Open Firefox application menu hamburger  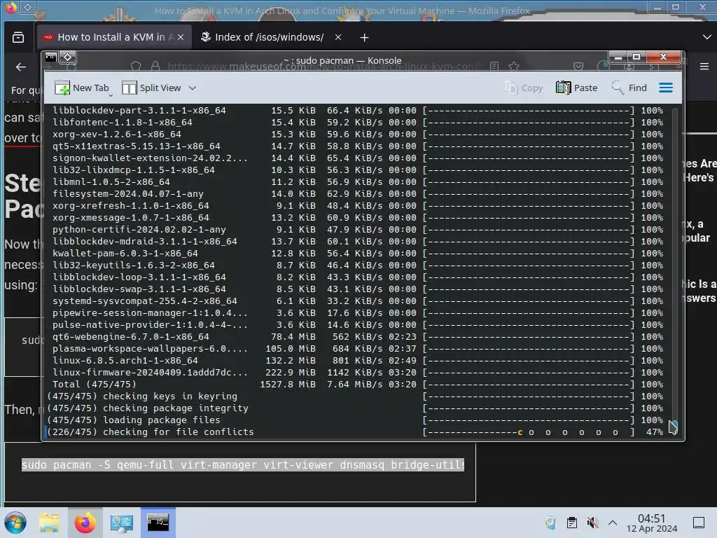click(704, 67)
